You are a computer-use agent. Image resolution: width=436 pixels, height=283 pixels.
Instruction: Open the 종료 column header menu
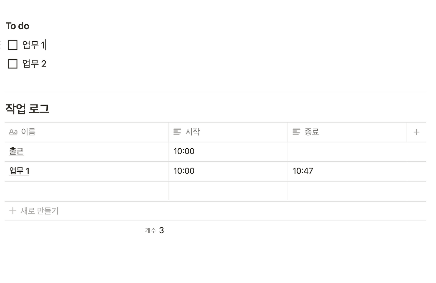coord(347,132)
